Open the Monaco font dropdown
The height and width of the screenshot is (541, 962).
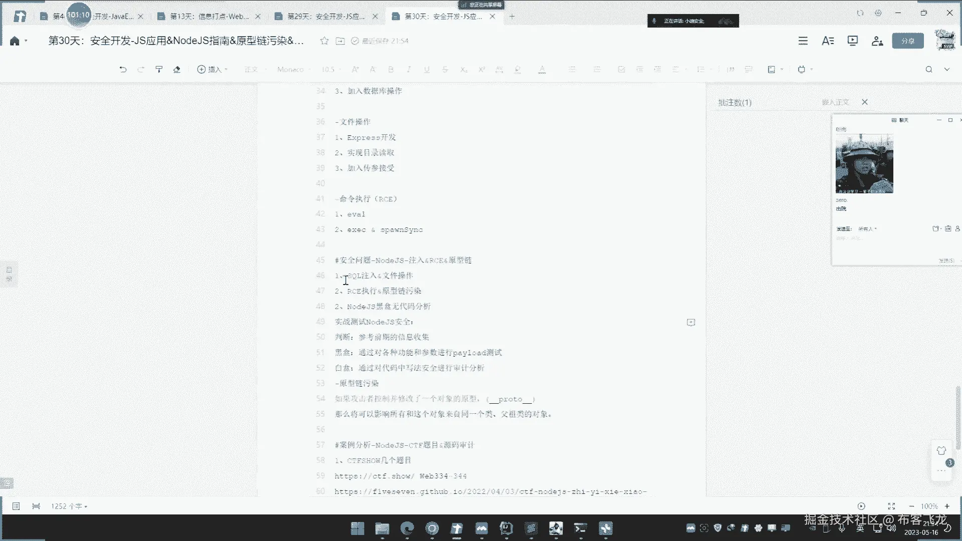point(293,70)
